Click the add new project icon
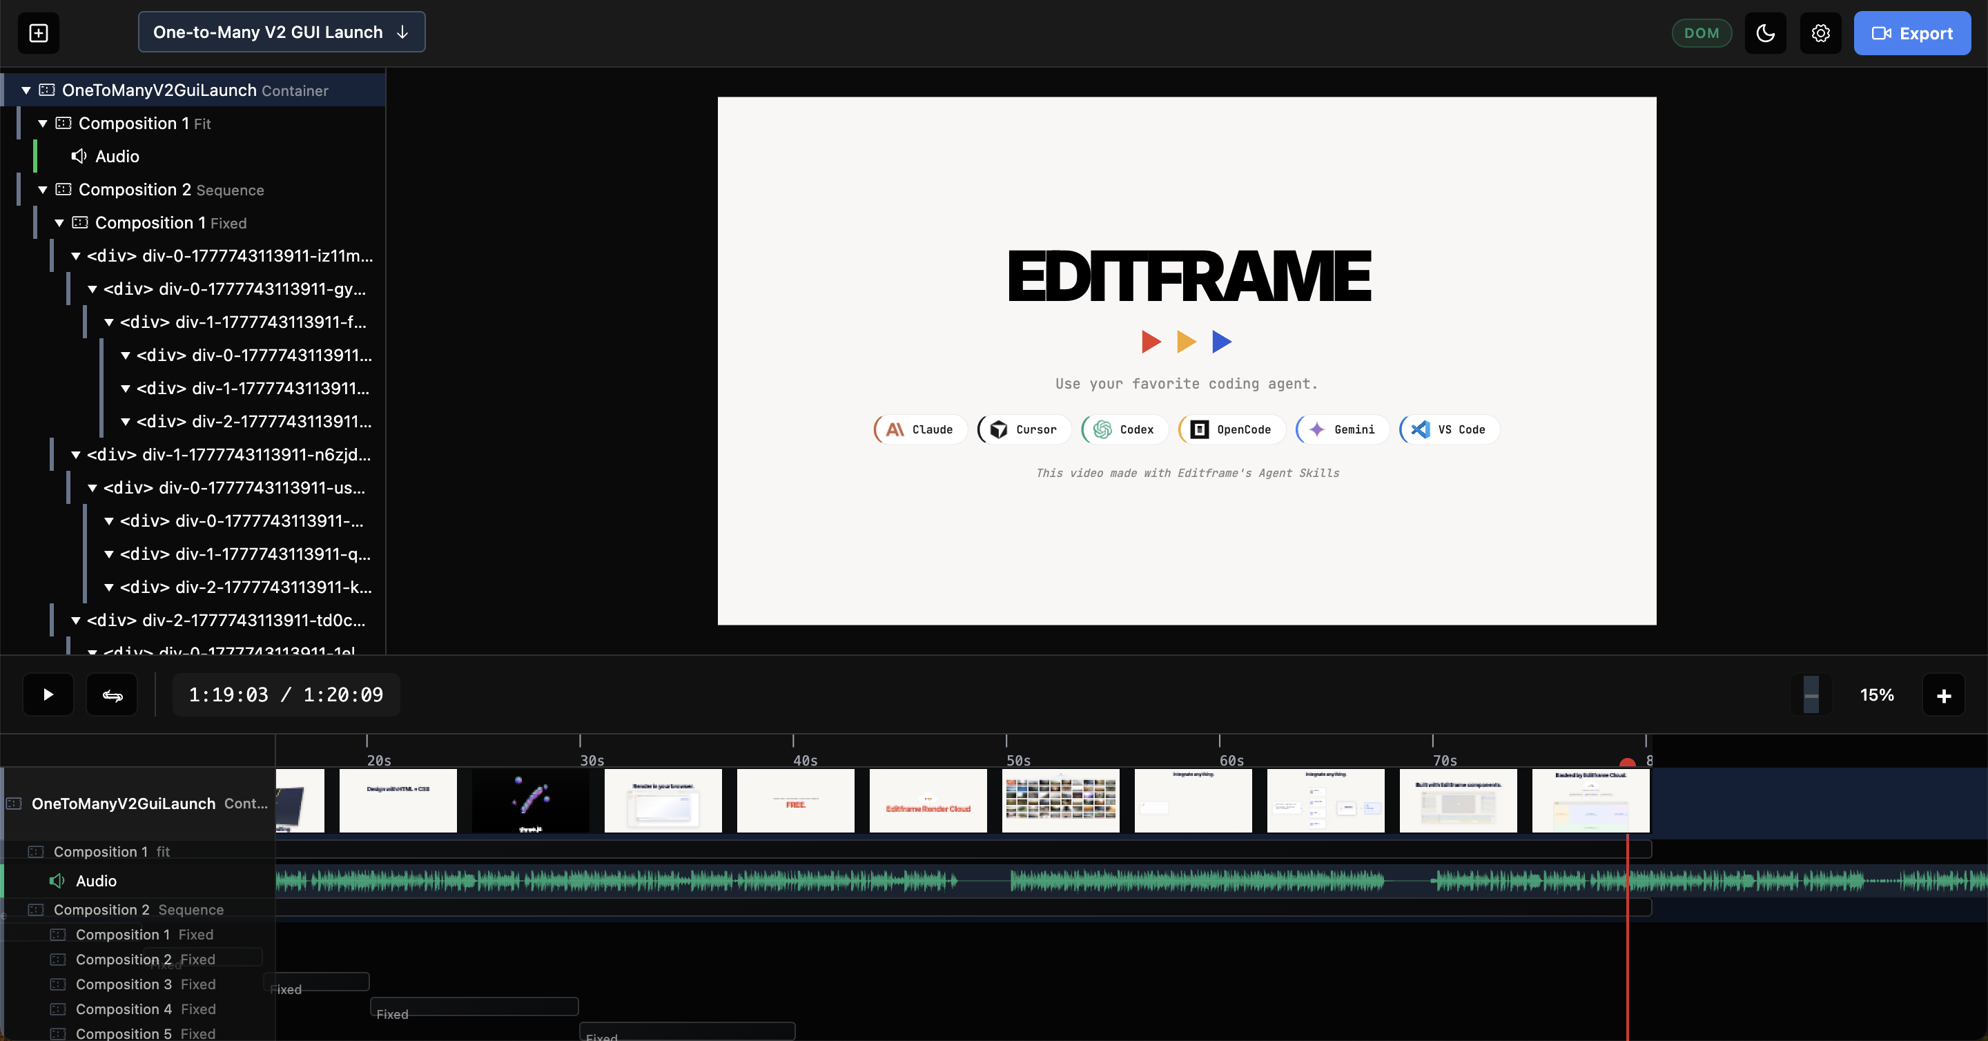This screenshot has width=1988, height=1041. [39, 33]
